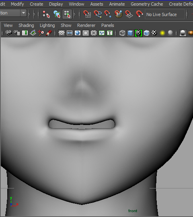193x217 pixels.
Task: Expand the menu set dropdown arrow
Action: coord(23,13)
